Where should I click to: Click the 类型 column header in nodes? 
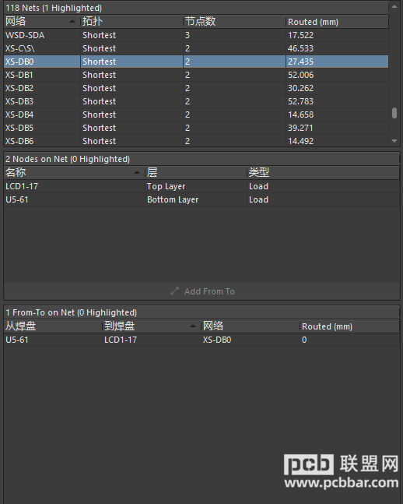323,173
